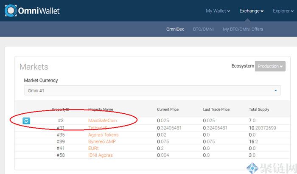Image resolution: width=297 pixels, height=174 pixels.
Task: Open the Ecosystem Production dropdown
Action: pos(270,66)
